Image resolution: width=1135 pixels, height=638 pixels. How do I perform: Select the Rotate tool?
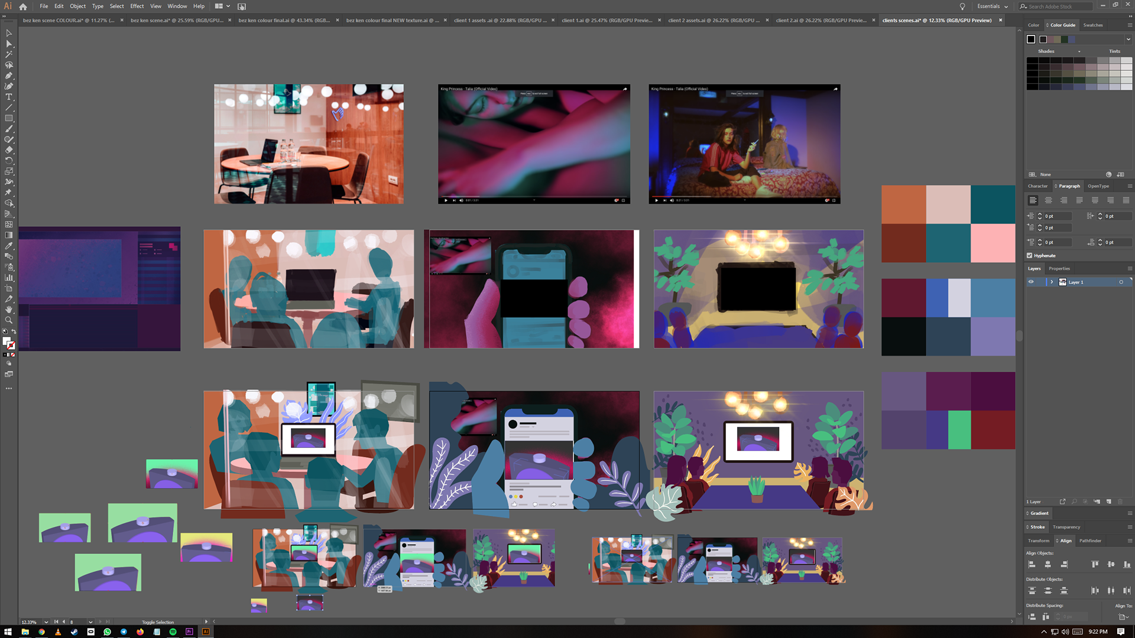(9, 161)
